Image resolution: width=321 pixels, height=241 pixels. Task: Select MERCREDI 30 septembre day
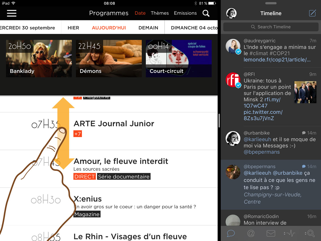click(x=28, y=28)
